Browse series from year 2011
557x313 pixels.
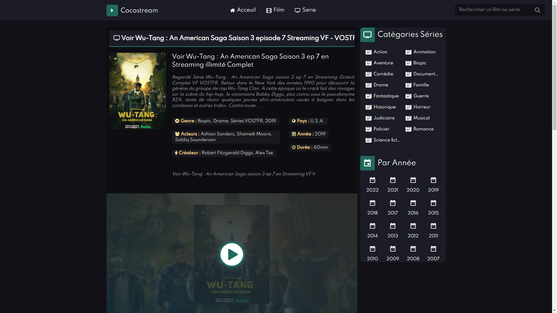(433, 236)
